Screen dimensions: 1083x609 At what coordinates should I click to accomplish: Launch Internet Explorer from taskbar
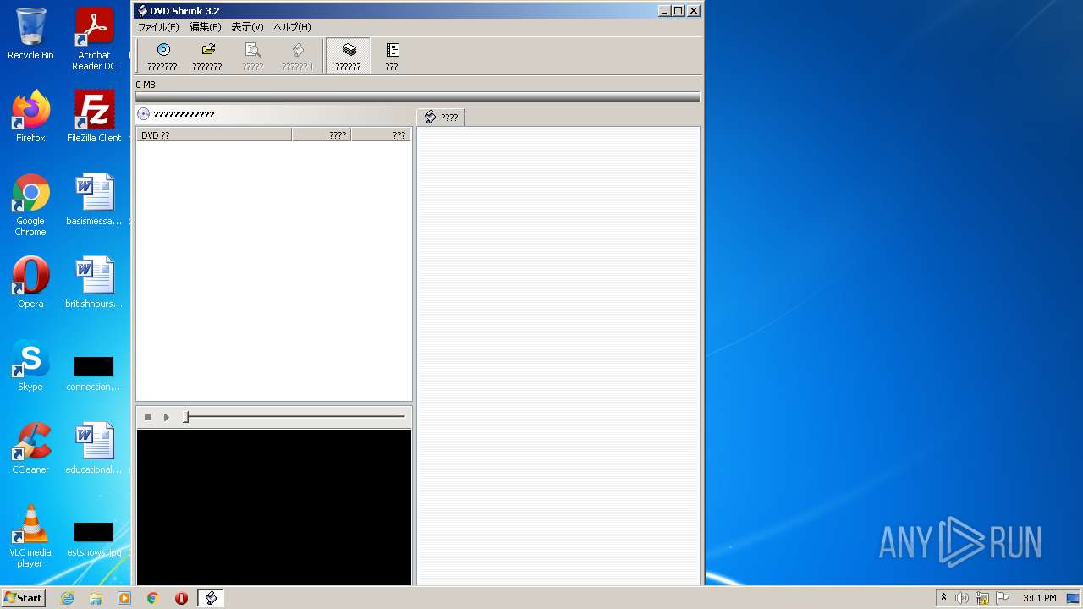67,598
